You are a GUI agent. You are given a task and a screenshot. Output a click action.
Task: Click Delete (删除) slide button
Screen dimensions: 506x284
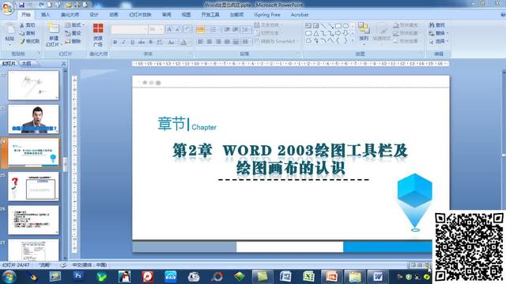click(x=73, y=41)
